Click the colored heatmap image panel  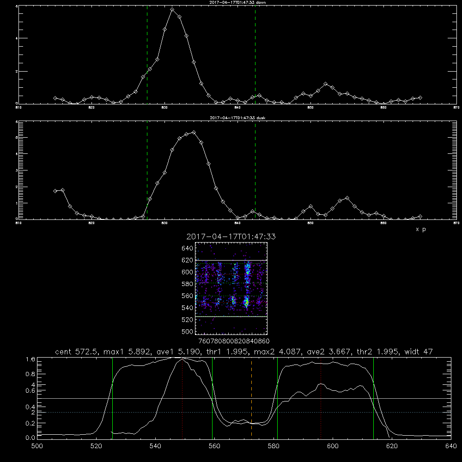click(231, 288)
